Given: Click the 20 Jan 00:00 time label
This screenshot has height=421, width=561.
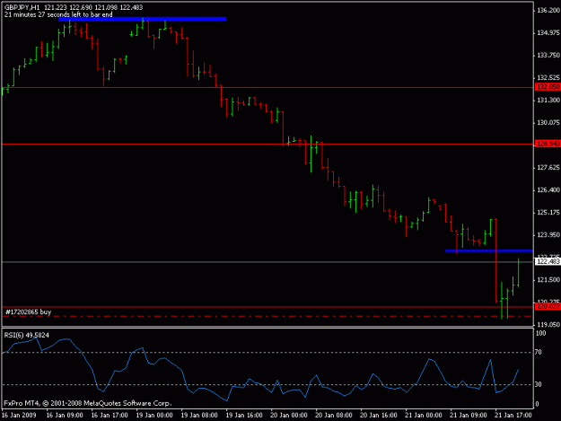Looking at the screenshot, I should coord(289,416).
